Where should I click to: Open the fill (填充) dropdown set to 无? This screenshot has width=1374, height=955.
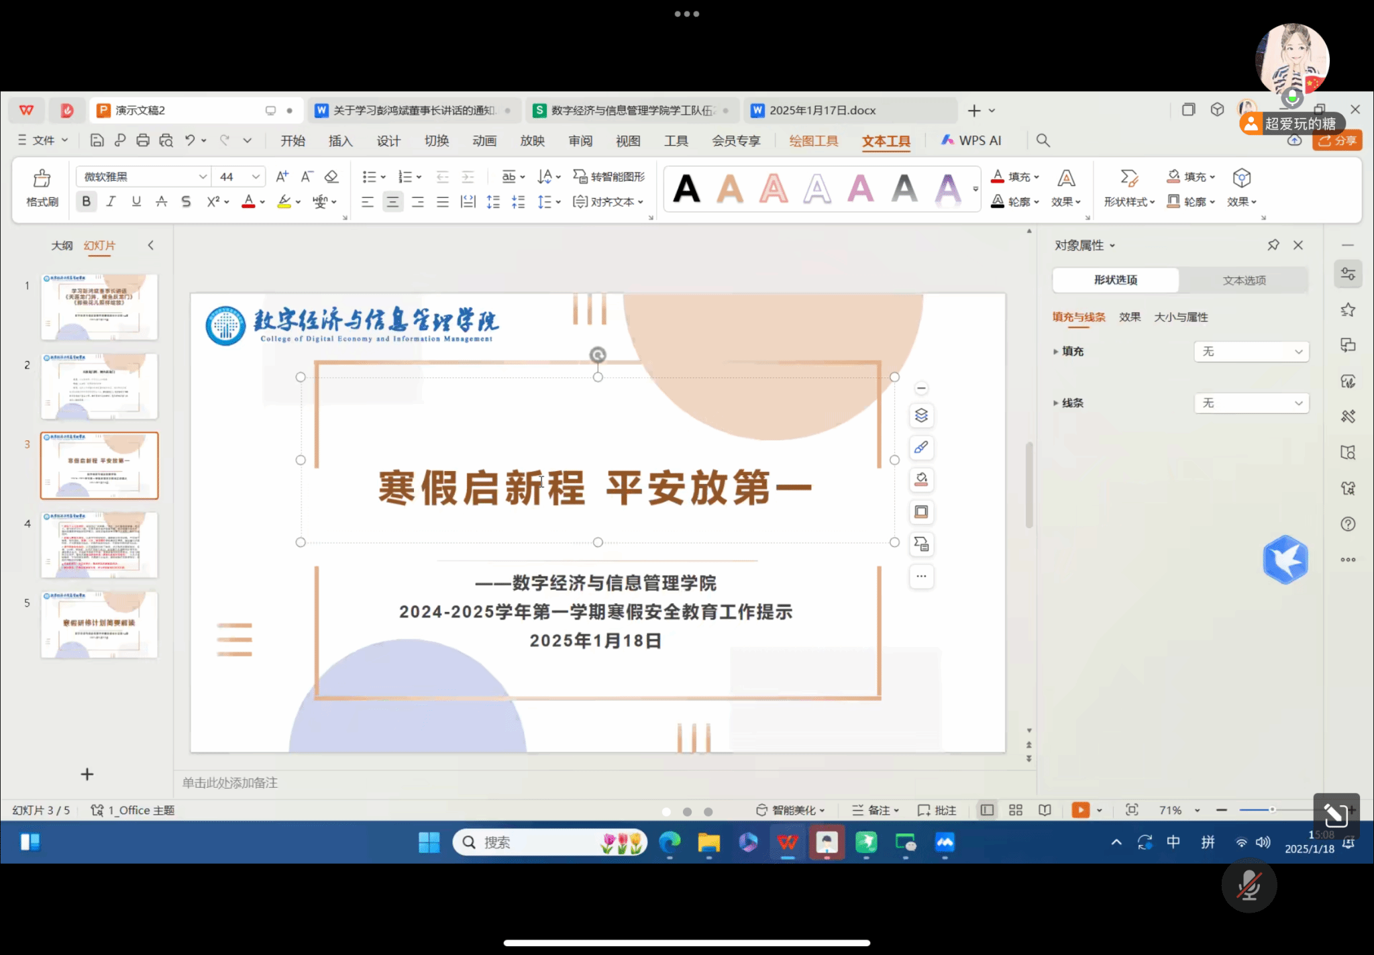pyautogui.click(x=1251, y=352)
